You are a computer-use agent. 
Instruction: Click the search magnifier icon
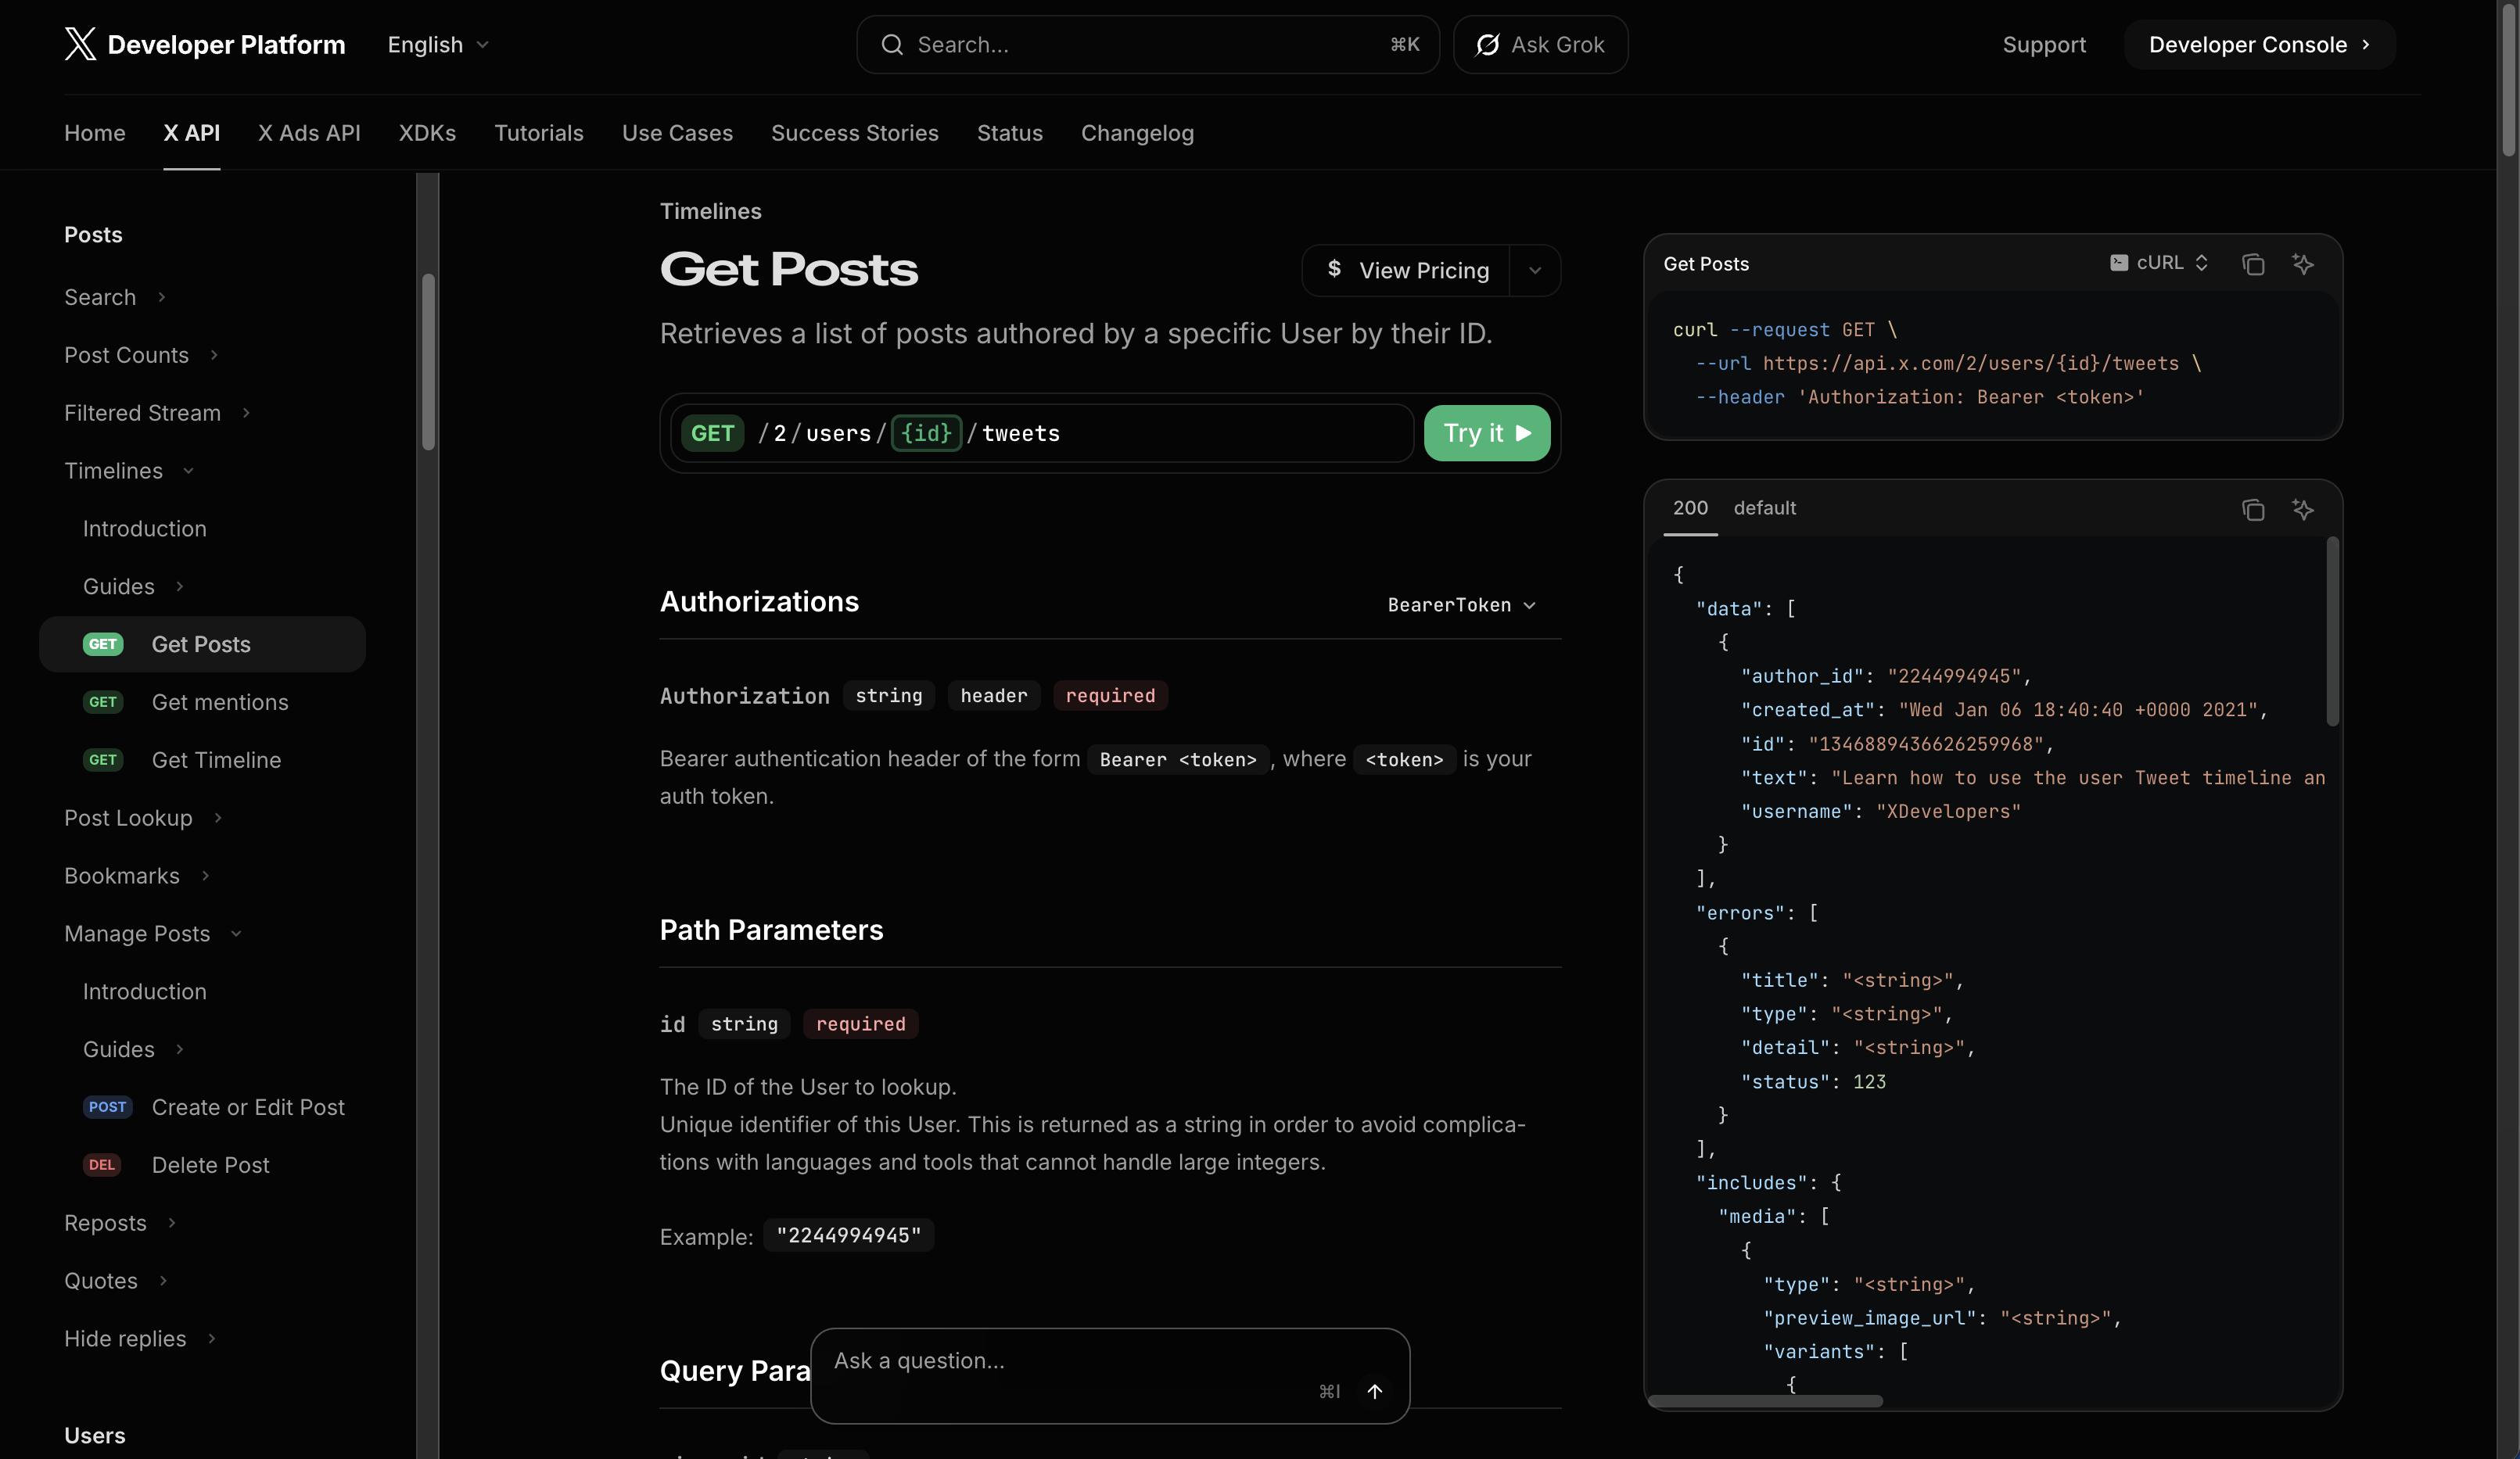(892, 45)
